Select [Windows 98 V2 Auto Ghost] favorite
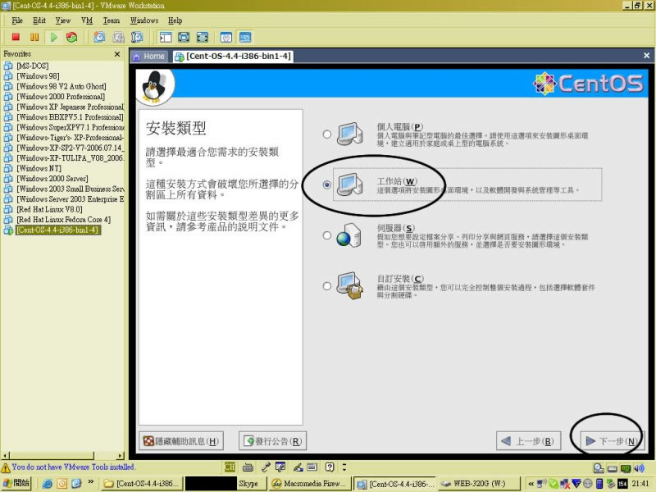This screenshot has width=656, height=492. 61,87
